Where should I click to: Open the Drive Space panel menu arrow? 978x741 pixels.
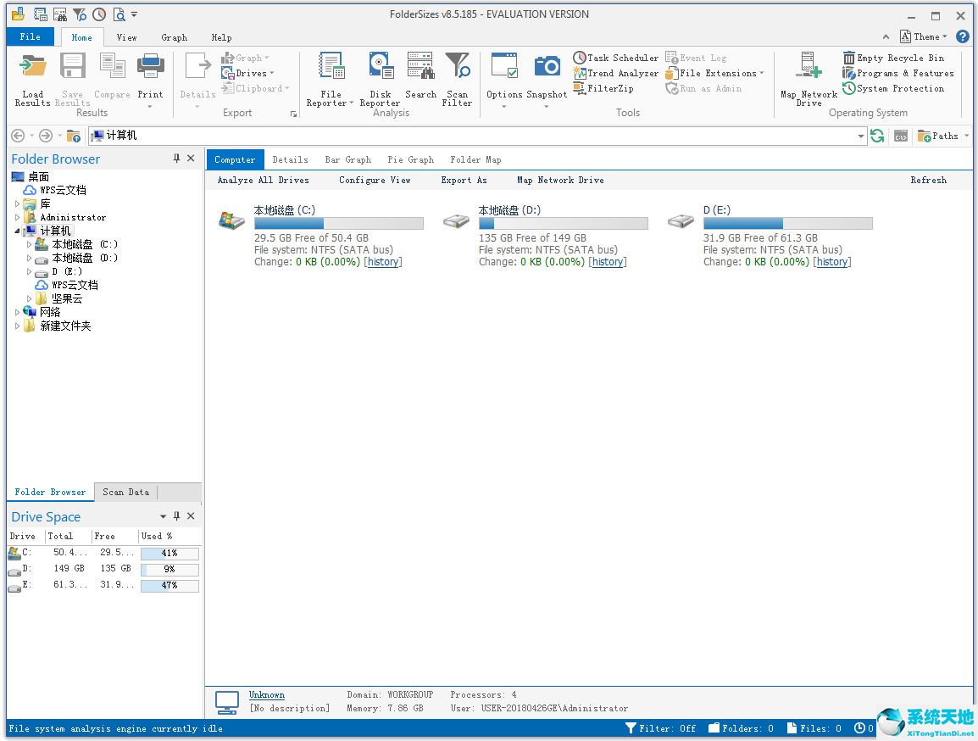tap(163, 515)
